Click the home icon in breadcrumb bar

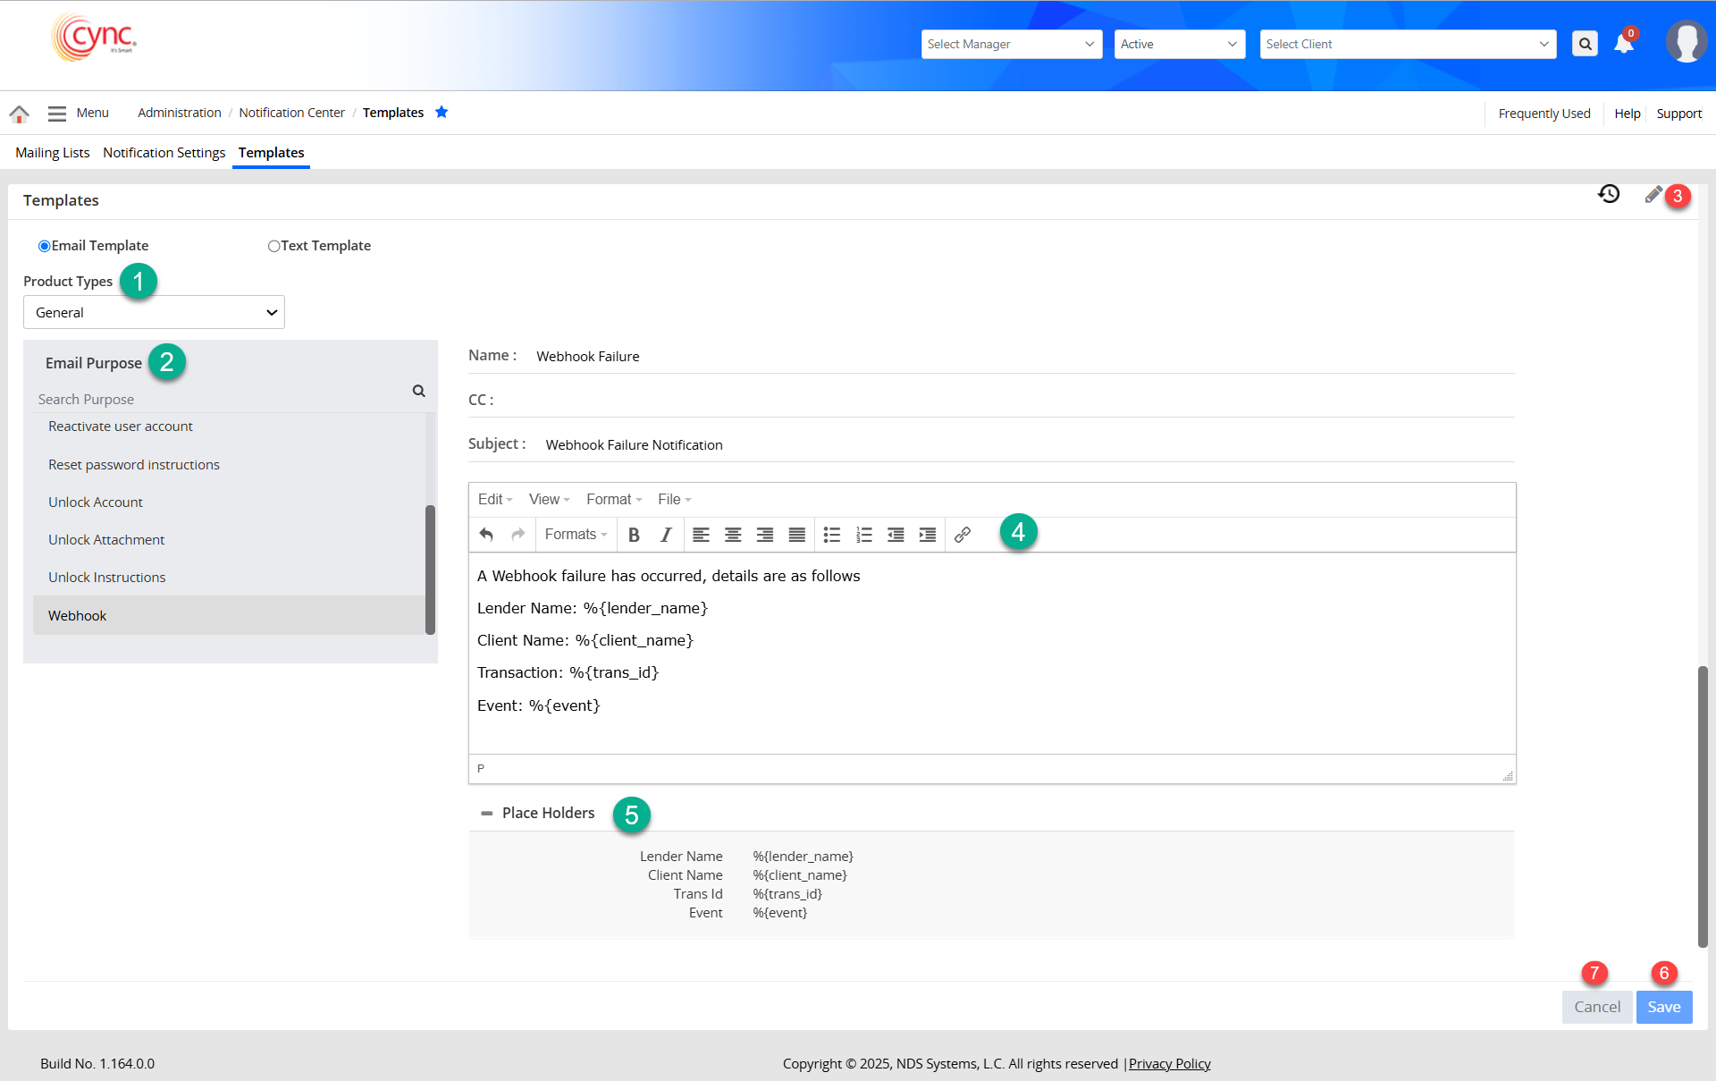tap(19, 114)
